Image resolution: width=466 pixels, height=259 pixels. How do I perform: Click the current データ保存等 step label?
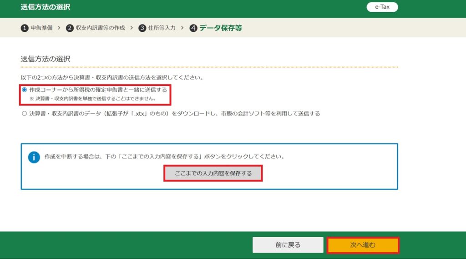(x=221, y=28)
